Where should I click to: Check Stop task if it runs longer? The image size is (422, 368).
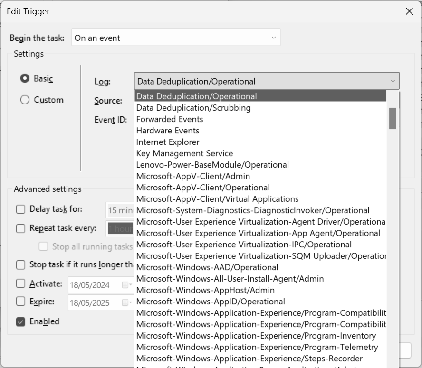(x=20, y=264)
